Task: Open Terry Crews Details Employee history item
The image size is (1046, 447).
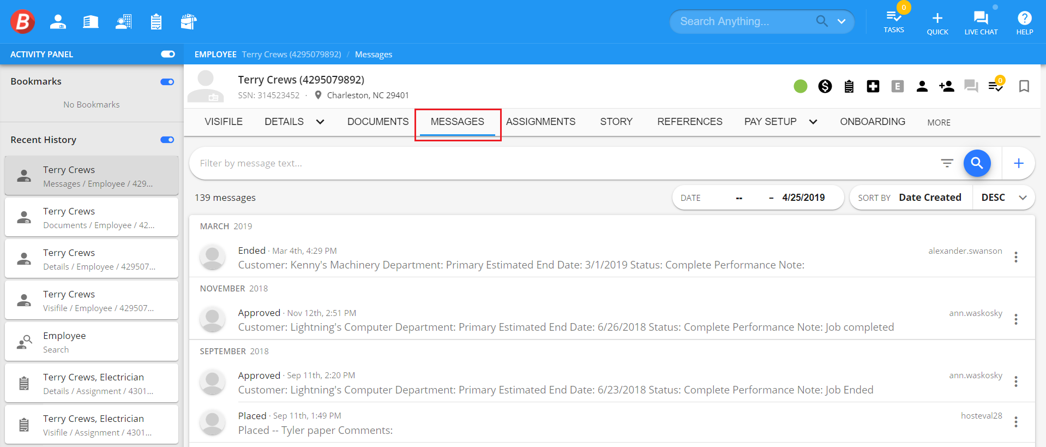Action: click(x=92, y=259)
